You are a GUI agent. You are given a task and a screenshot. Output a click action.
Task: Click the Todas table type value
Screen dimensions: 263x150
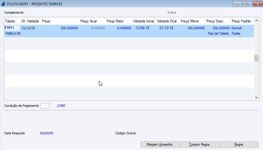236,33
